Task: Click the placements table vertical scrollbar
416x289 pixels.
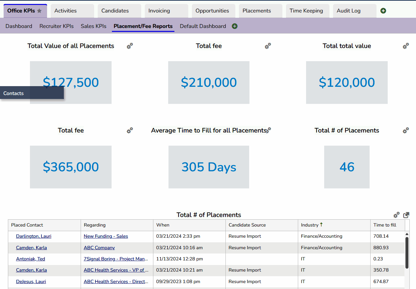Action: 407,253
